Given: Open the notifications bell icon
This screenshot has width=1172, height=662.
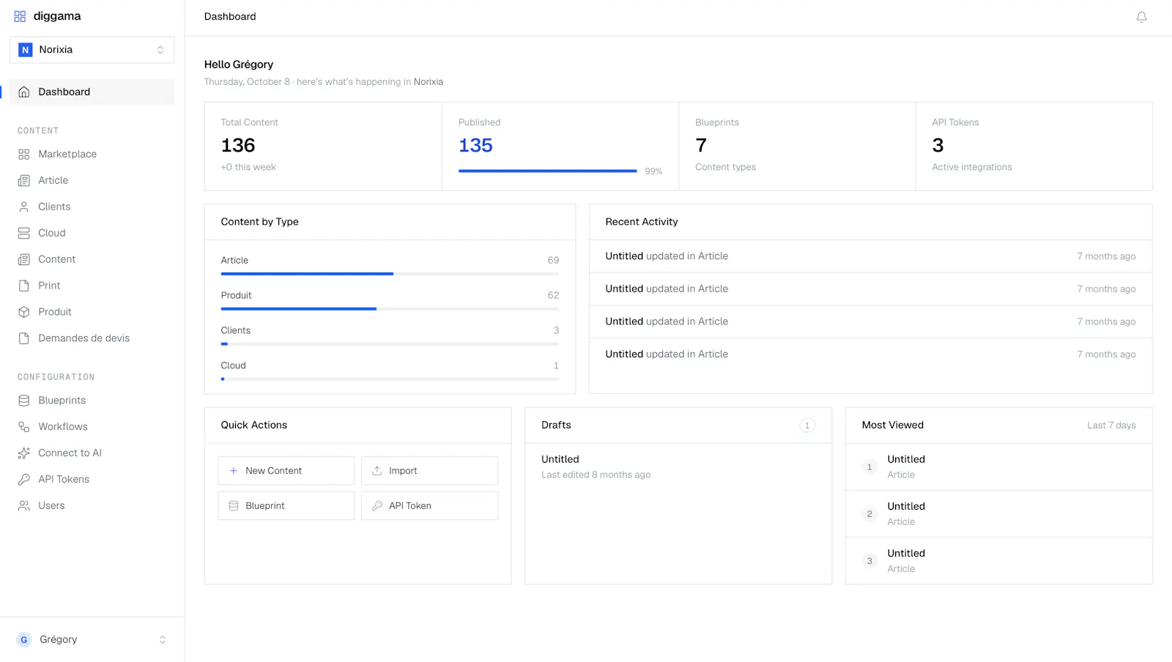Looking at the screenshot, I should click(x=1141, y=17).
